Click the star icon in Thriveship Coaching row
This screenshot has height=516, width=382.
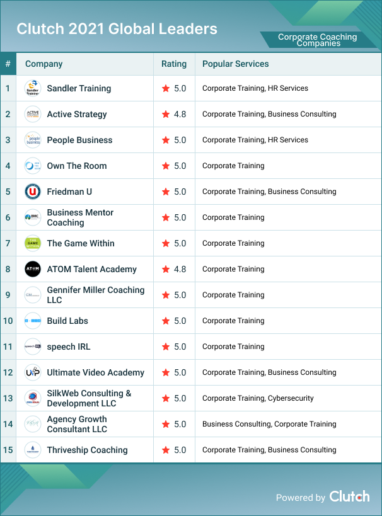point(166,450)
